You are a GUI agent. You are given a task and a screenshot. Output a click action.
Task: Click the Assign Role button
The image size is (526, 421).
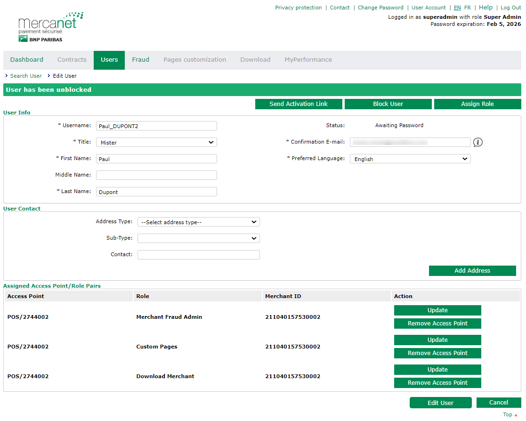click(477, 104)
